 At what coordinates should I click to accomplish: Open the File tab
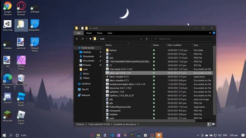pyautogui.click(x=78, y=33)
